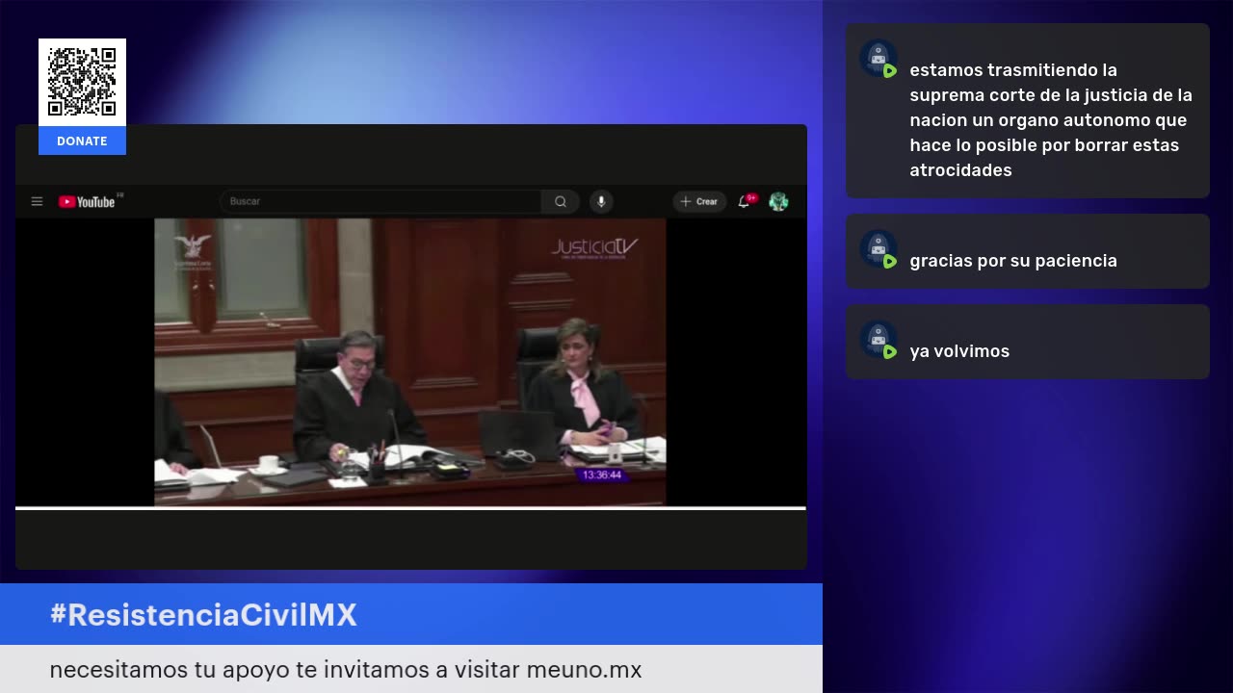Image resolution: width=1233 pixels, height=693 pixels.
Task: Activate voice search microphone icon
Action: [x=601, y=201]
